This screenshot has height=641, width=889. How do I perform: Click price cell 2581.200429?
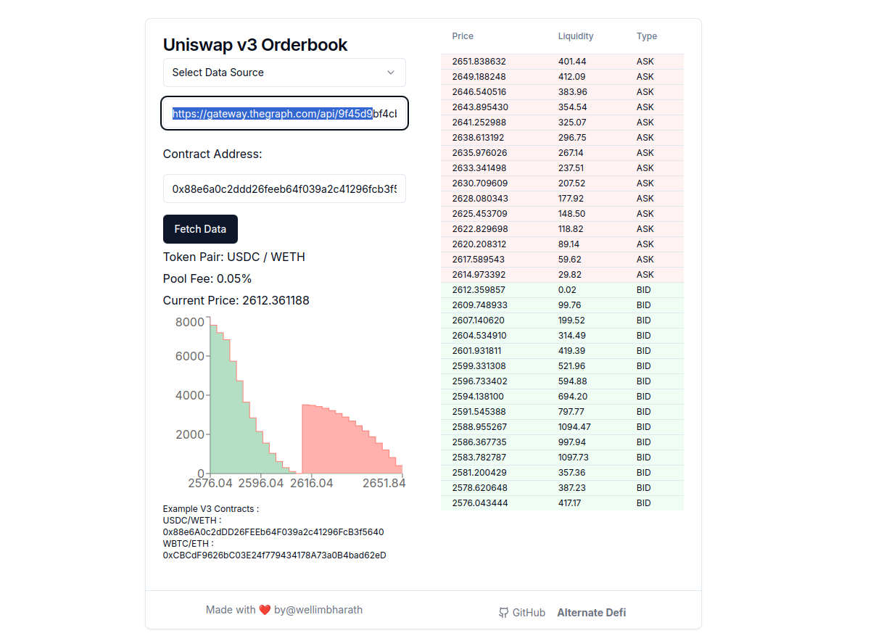pos(479,473)
